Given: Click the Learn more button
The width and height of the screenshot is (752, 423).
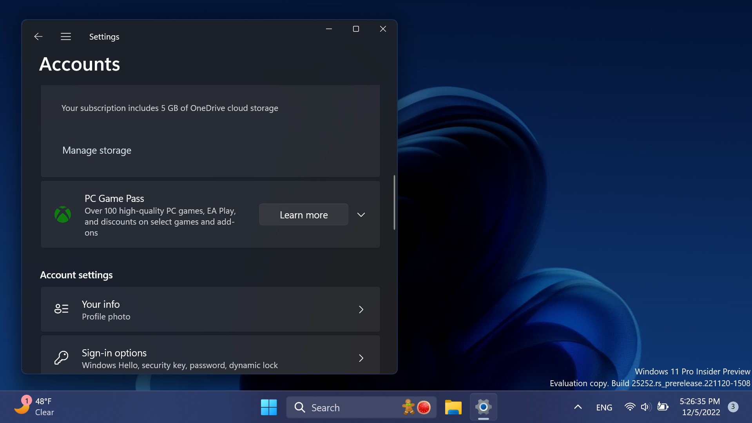Looking at the screenshot, I should tap(303, 215).
